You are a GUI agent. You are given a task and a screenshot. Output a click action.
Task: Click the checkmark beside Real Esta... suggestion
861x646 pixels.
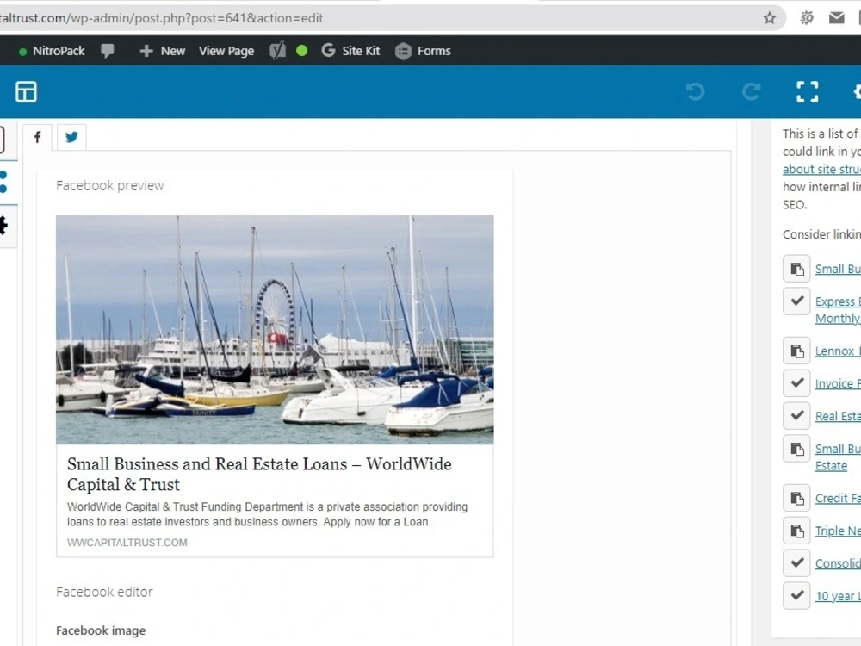[x=796, y=416]
